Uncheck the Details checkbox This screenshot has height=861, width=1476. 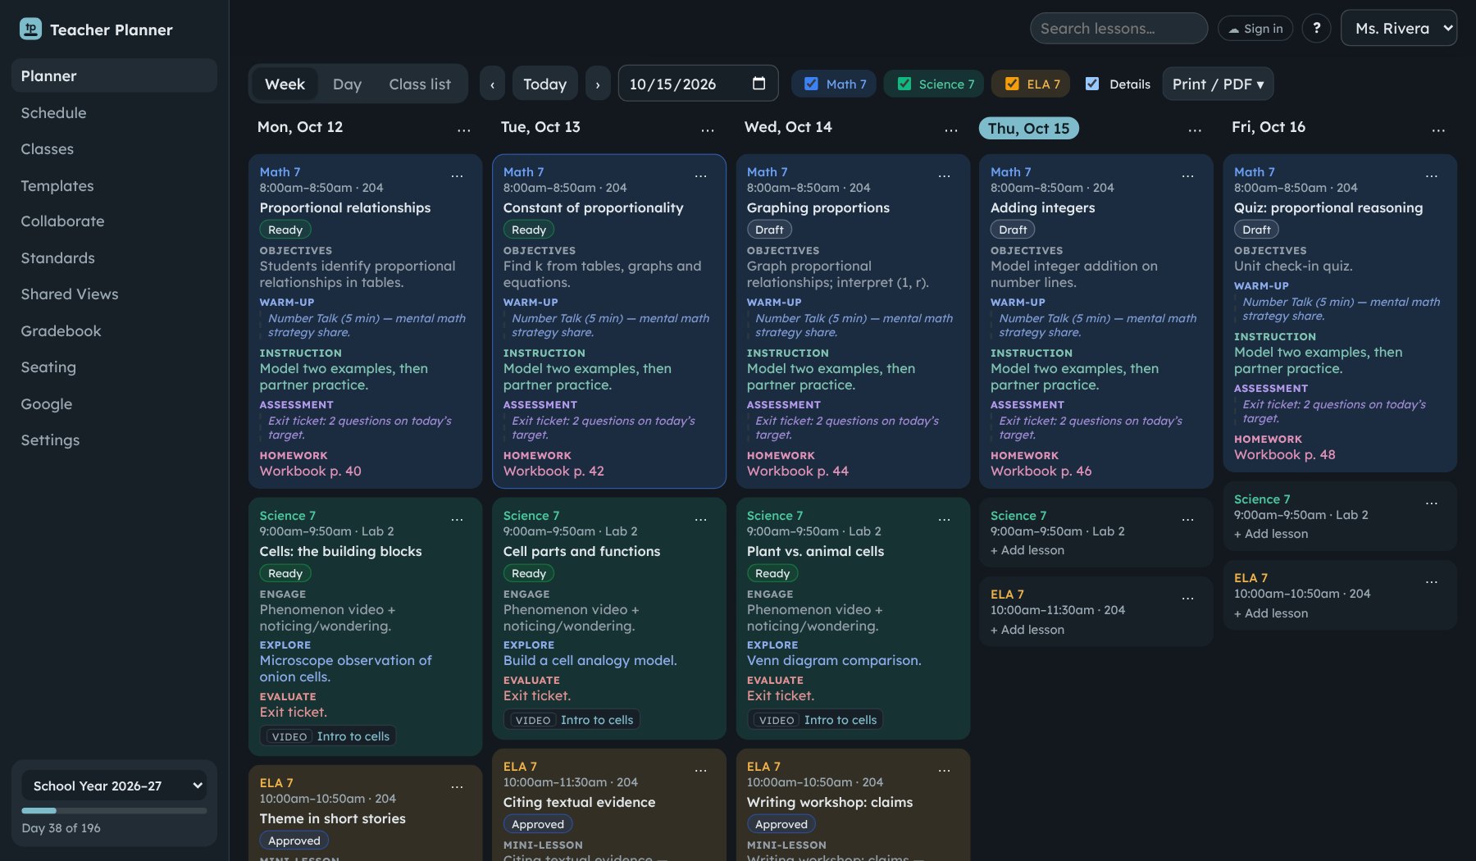(x=1092, y=84)
